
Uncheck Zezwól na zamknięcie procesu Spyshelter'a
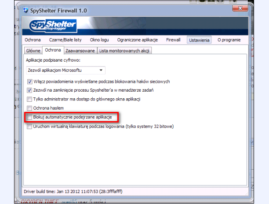coord(30,90)
